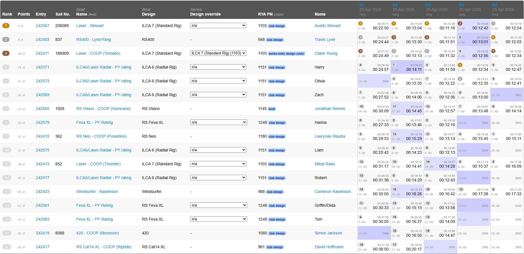Screen dimensions: 524x254
Task: Open design override dropdown for Harry
Action: [218, 67]
